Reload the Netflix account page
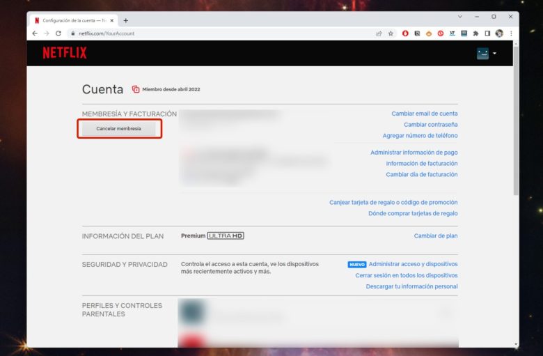The image size is (543, 356). pos(58,33)
